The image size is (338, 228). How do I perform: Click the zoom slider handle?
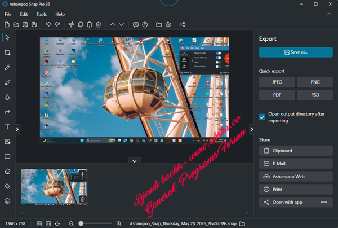[81, 223]
